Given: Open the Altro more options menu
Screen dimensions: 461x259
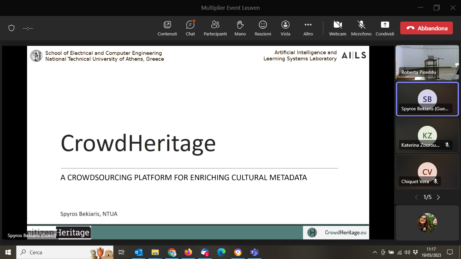Looking at the screenshot, I should point(308,28).
